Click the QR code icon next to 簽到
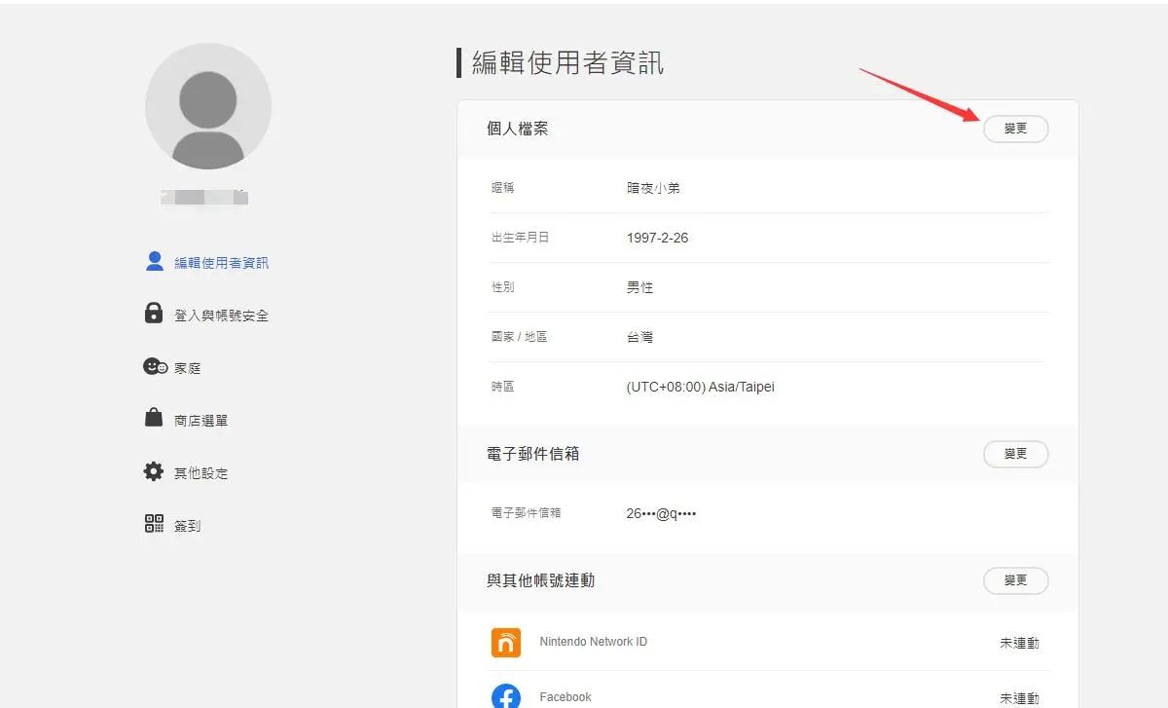This screenshot has height=708, width=1168. 154,524
